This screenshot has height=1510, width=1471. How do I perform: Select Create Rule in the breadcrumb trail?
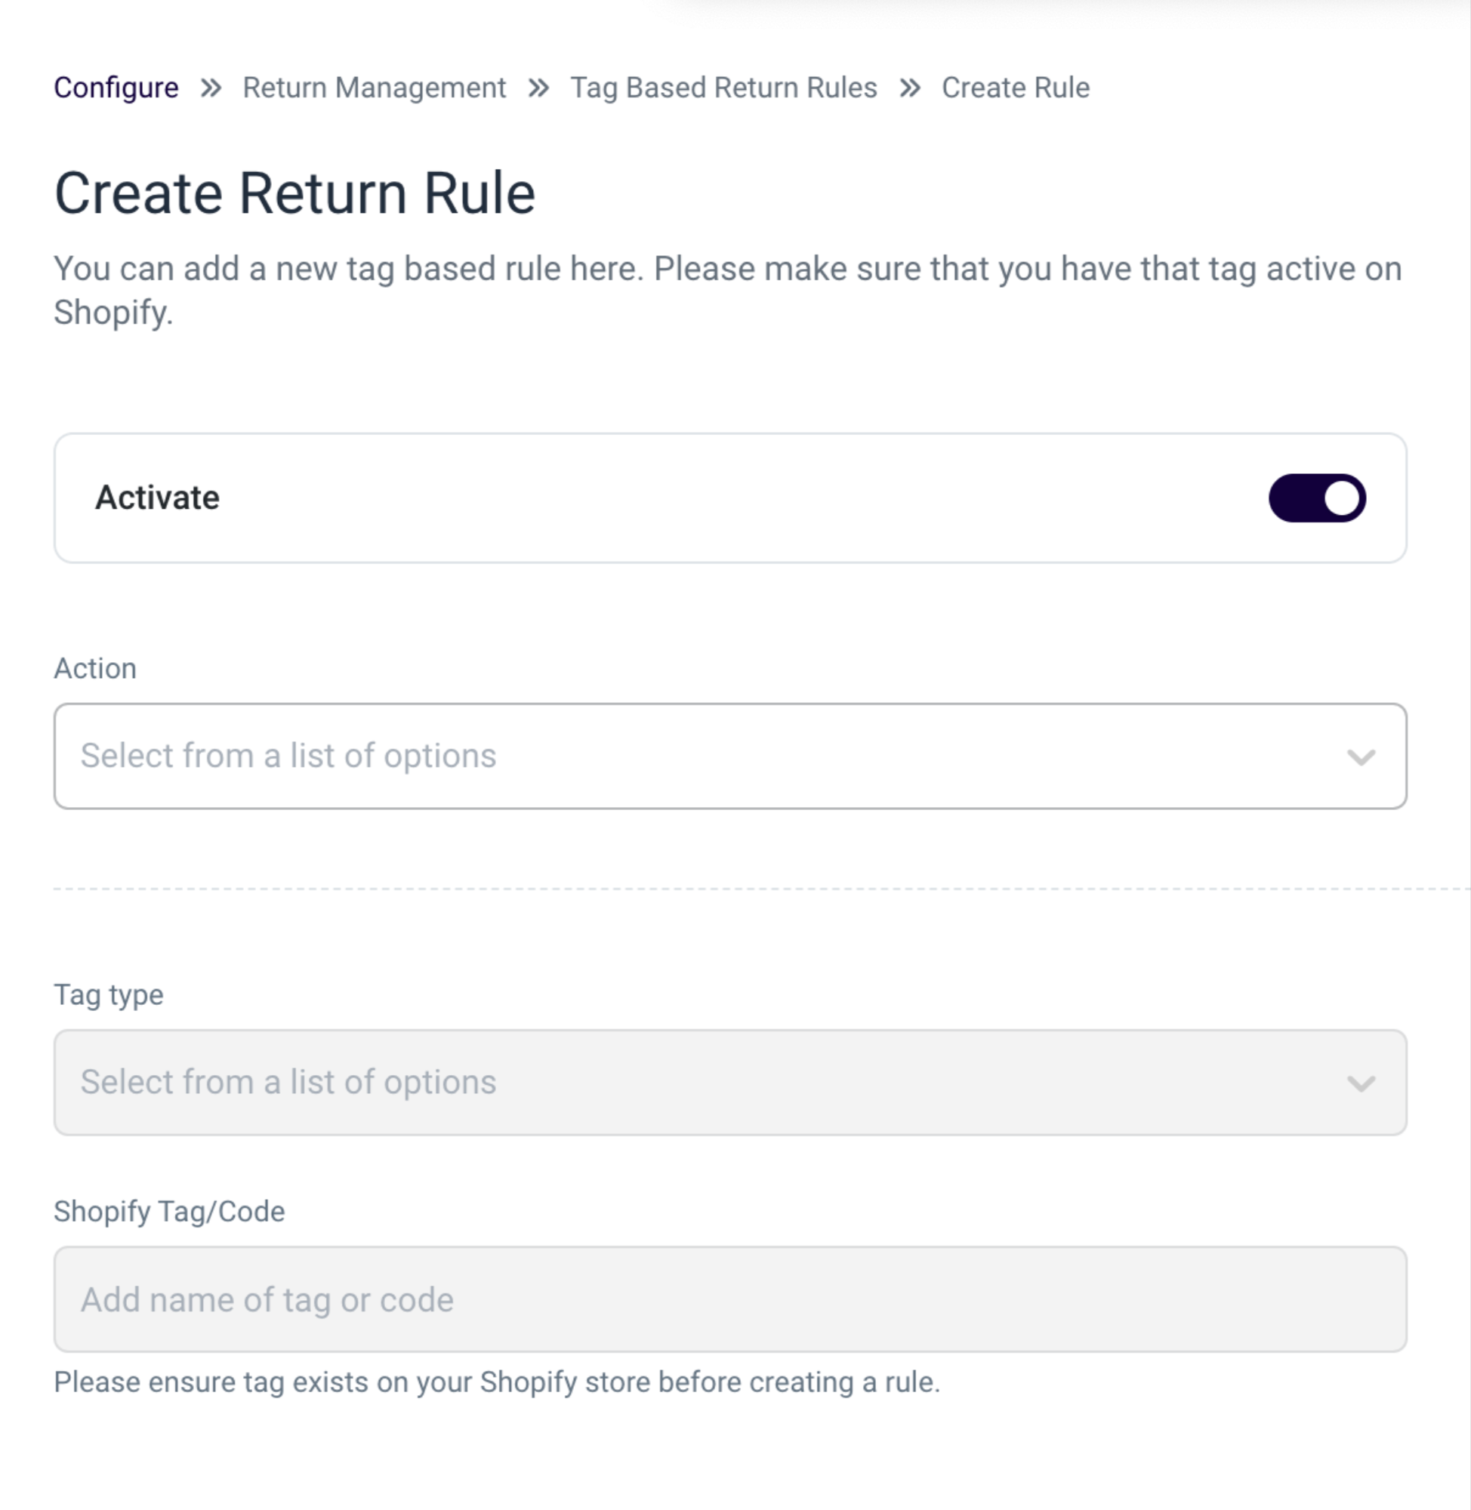pyautogui.click(x=1014, y=88)
